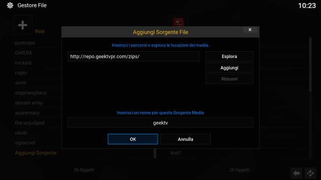The width and height of the screenshot is (321, 180).
Task: Select the stream army source
Action: (29, 103)
